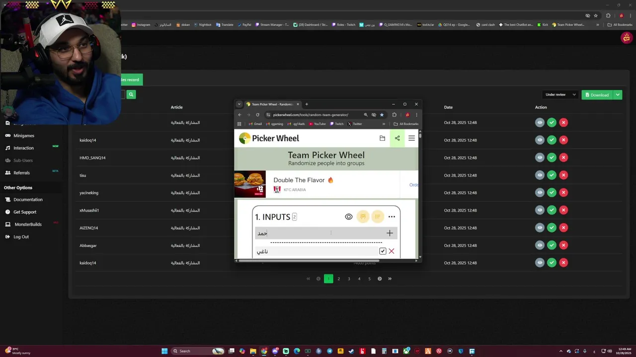Image resolution: width=636 pixels, height=357 pixels.
Task: Open All Bookmarks folder in popup window
Action: (x=406, y=124)
